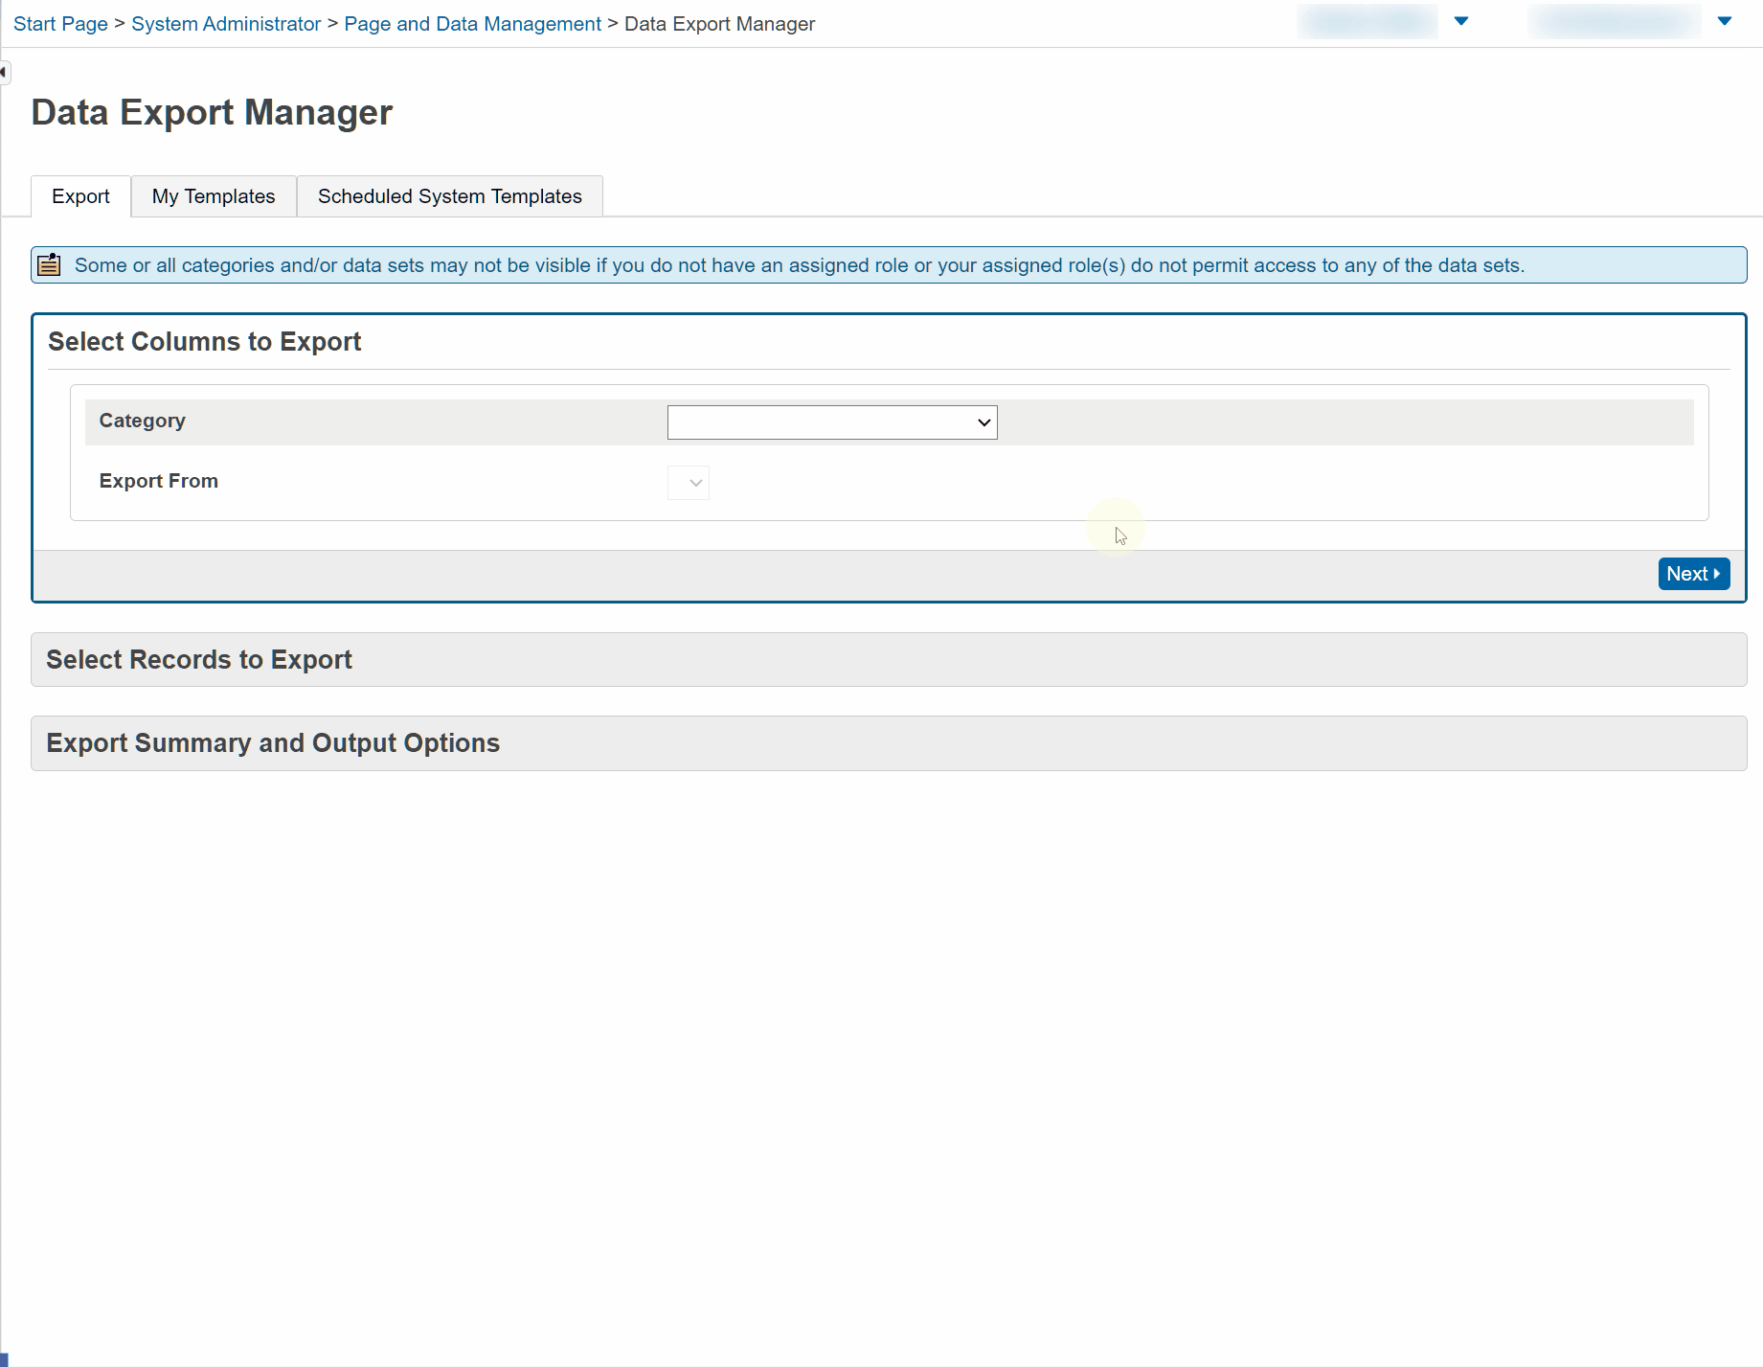The image size is (1763, 1367).
Task: Select the Export tab
Action: tap(80, 195)
